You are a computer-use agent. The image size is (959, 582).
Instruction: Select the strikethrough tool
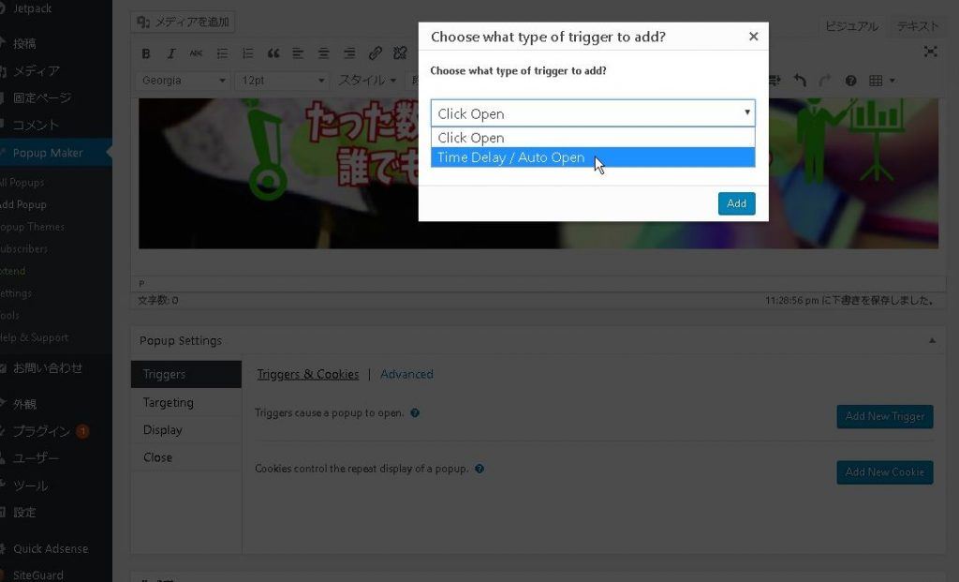(197, 53)
